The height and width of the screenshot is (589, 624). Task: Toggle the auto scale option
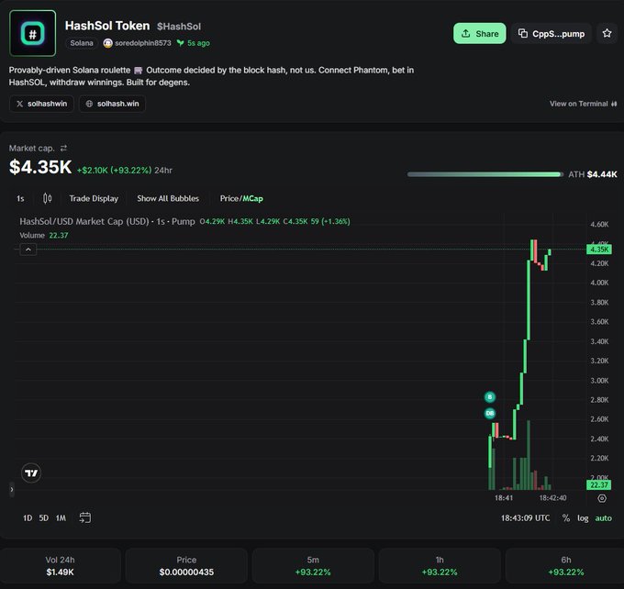(x=603, y=518)
